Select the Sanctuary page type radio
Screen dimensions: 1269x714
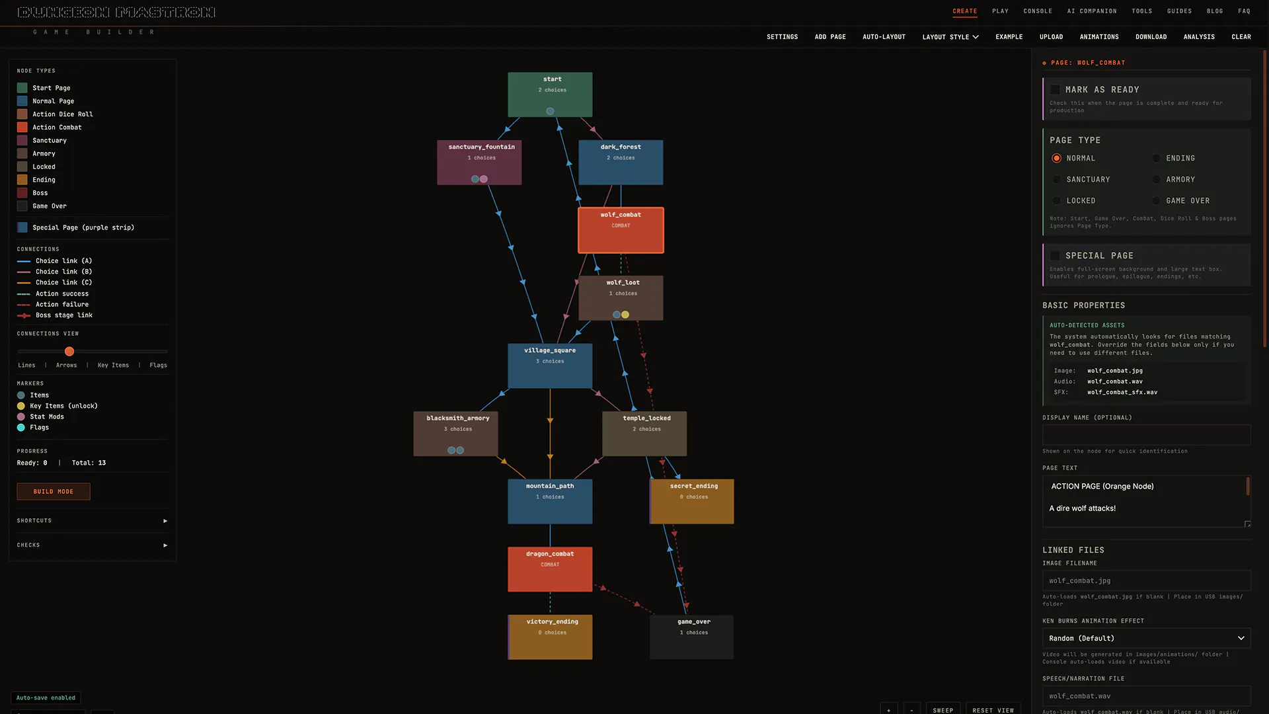[x=1056, y=179]
